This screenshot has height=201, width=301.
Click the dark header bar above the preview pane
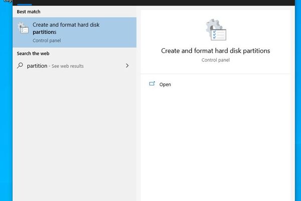coord(216,3)
